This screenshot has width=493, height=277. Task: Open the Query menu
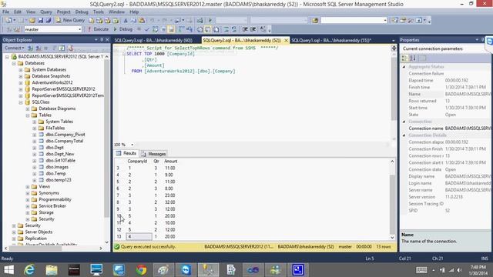tap(46, 12)
